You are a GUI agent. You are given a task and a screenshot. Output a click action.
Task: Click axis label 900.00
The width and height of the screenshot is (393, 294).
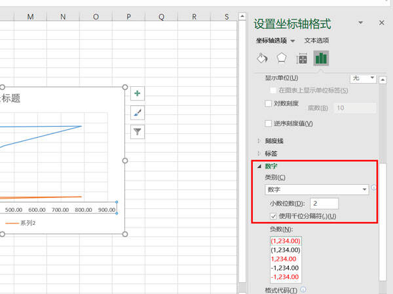pos(107,210)
